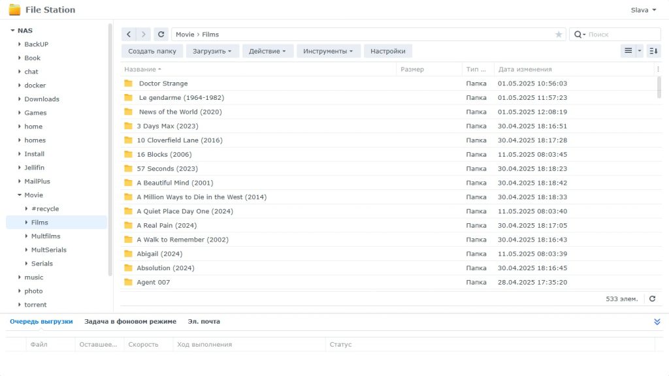Go back with the left arrow button
The image size is (669, 376).
tap(129, 34)
